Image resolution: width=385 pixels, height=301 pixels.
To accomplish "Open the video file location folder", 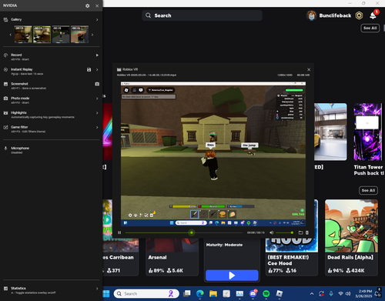I will [300, 232].
